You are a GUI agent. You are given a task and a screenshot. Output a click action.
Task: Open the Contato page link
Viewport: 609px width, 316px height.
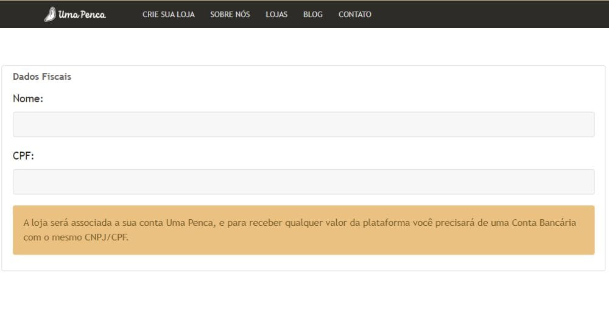pyautogui.click(x=354, y=15)
